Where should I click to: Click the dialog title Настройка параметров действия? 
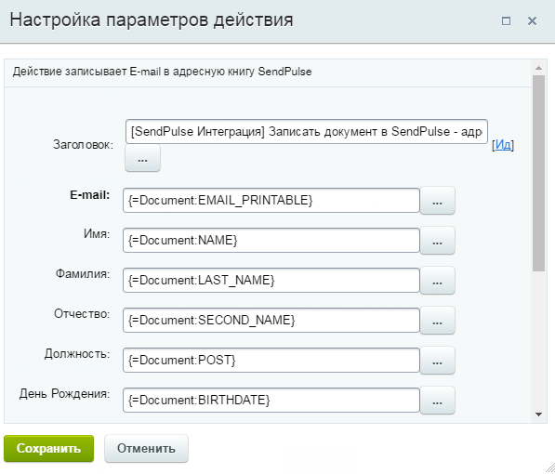(x=152, y=20)
